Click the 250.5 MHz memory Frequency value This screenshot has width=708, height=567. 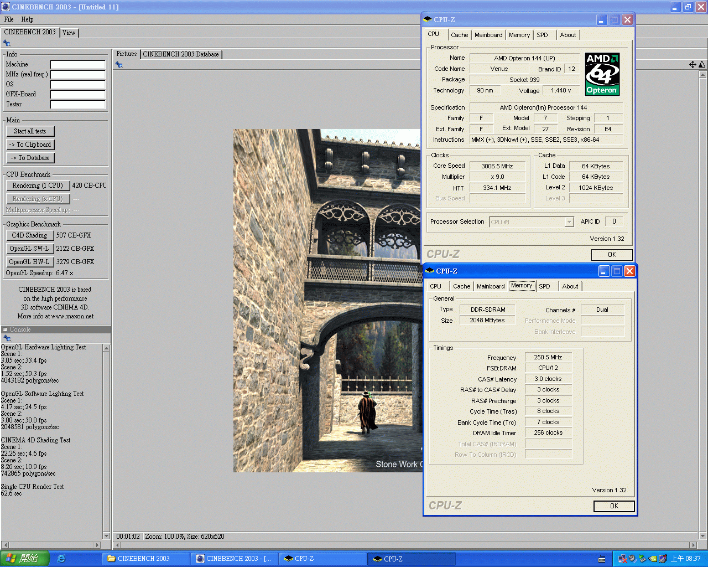pyautogui.click(x=548, y=358)
